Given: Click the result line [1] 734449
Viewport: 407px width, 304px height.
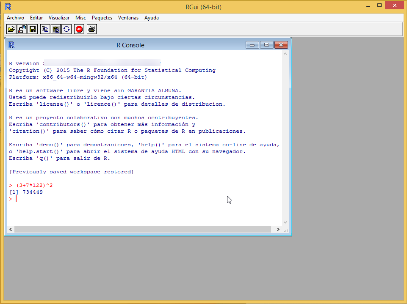Looking at the screenshot, I should click(26, 192).
